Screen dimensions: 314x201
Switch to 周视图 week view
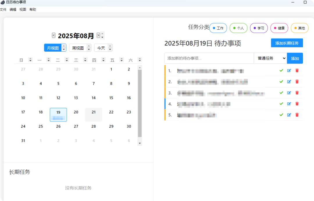coord(78,48)
